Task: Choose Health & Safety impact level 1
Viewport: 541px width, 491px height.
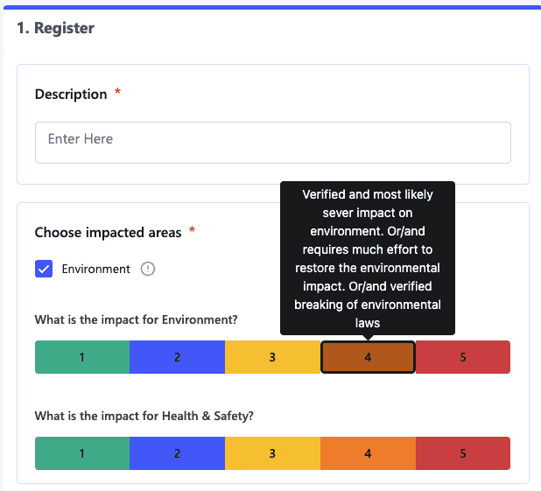Action: coord(82,453)
